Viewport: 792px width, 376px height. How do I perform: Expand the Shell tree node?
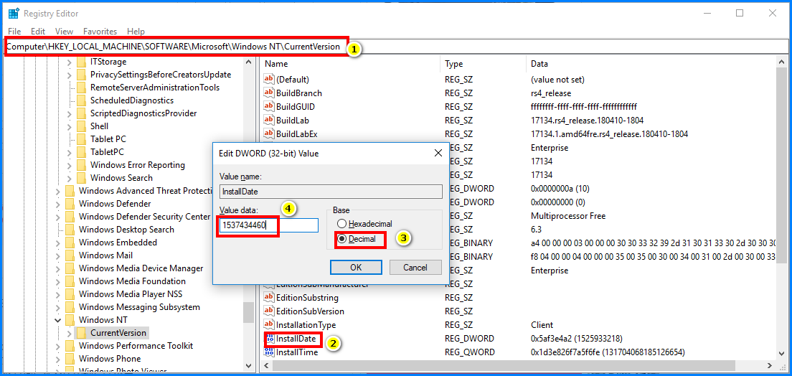point(69,126)
